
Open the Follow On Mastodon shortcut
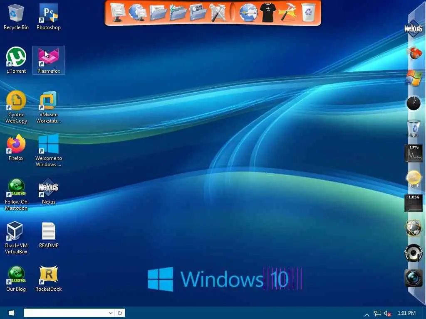pos(16,194)
